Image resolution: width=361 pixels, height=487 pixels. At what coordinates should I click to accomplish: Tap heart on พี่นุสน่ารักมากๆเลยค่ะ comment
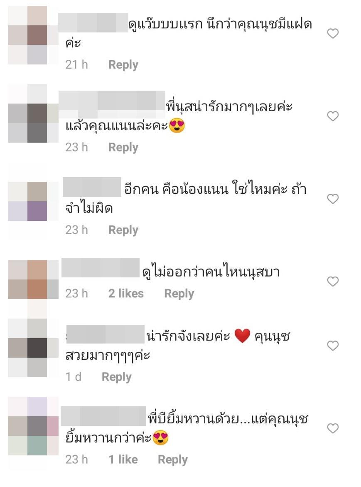click(x=333, y=116)
